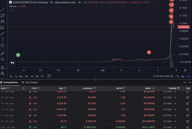
Task: Remove trader filter on 2,379.86 row
Action: pos(175,115)
